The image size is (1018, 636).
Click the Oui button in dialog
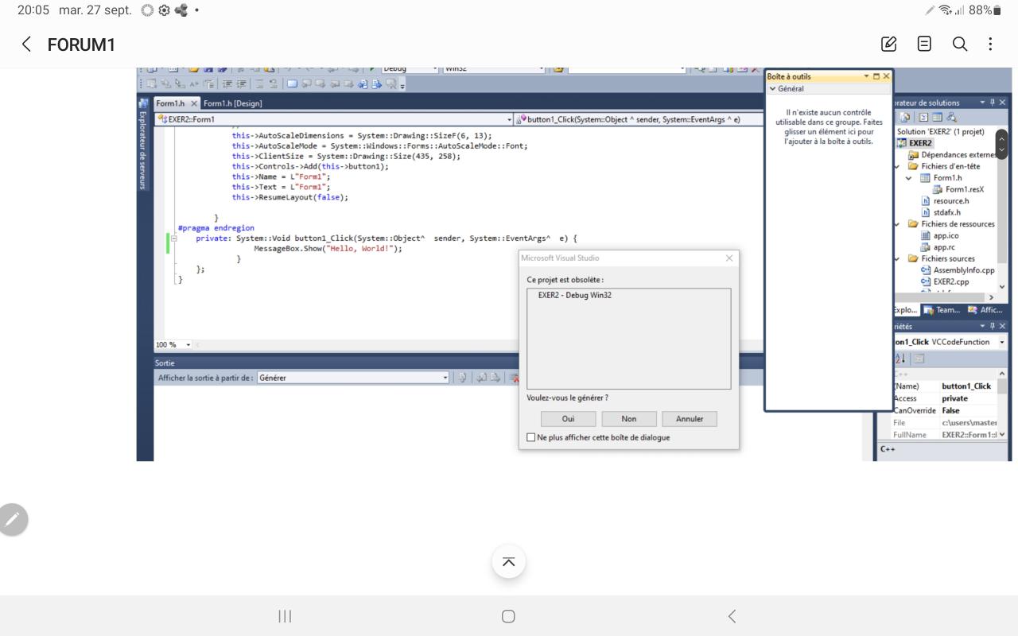pos(568,419)
